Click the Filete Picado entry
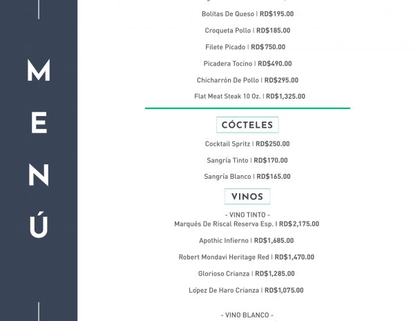This screenshot has height=321, width=418. (x=245, y=47)
